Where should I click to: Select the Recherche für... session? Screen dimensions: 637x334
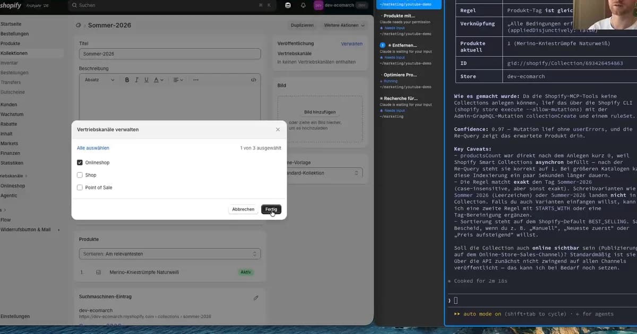[410, 107]
